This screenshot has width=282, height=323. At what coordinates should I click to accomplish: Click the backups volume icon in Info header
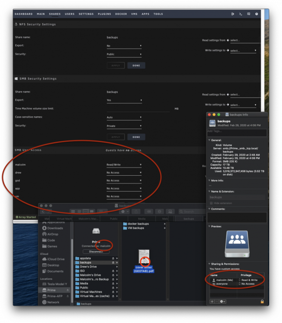[212, 123]
